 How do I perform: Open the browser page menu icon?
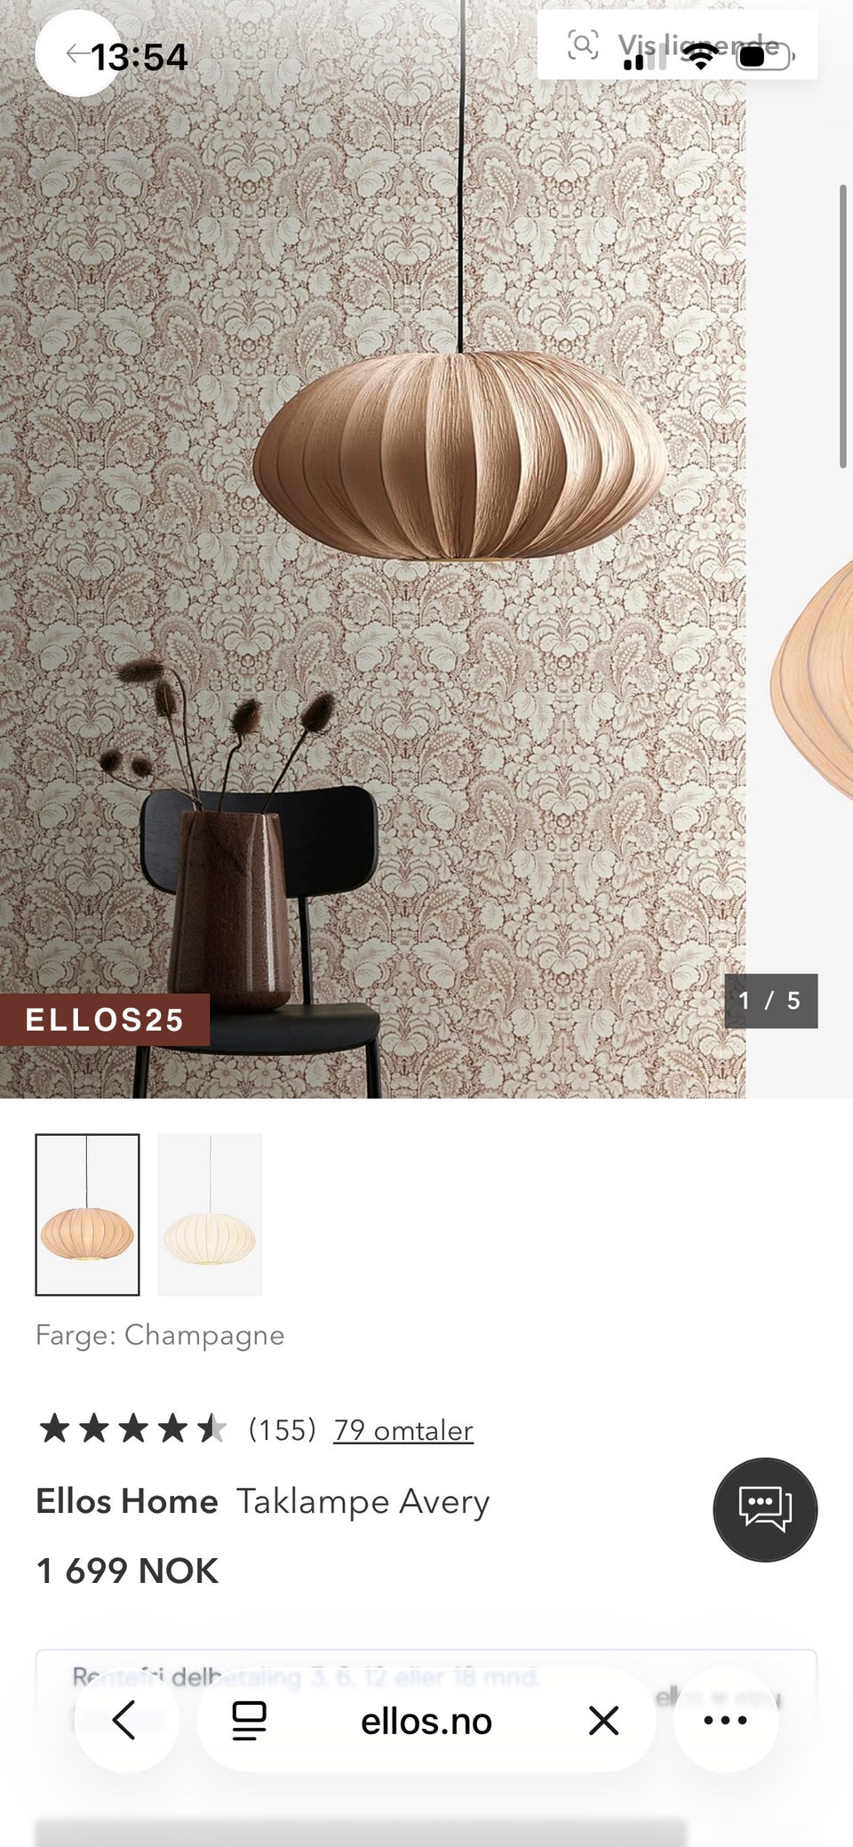point(249,1720)
